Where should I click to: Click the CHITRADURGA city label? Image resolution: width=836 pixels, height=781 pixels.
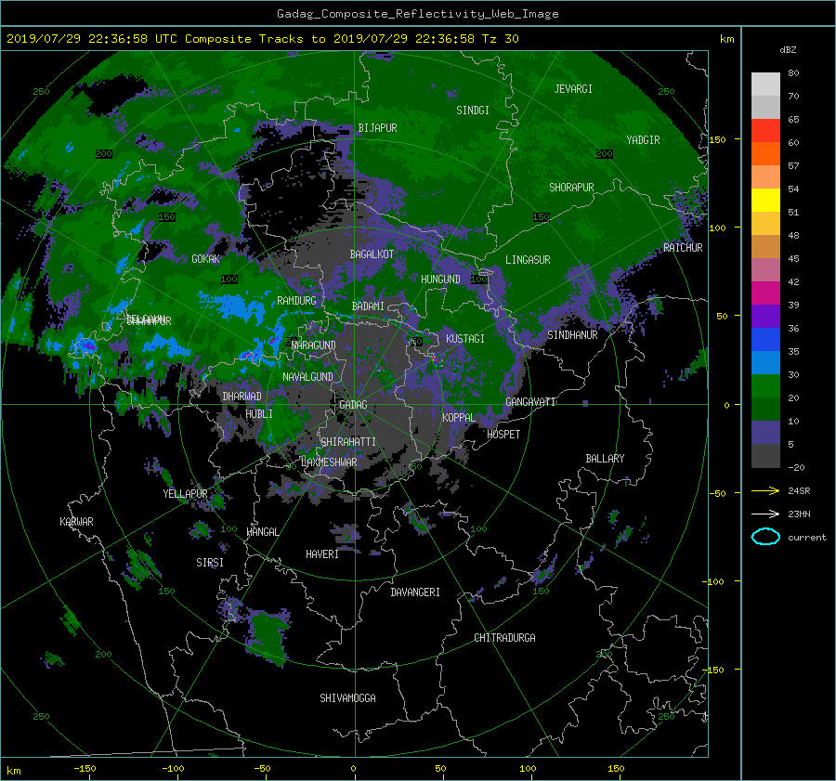point(505,638)
